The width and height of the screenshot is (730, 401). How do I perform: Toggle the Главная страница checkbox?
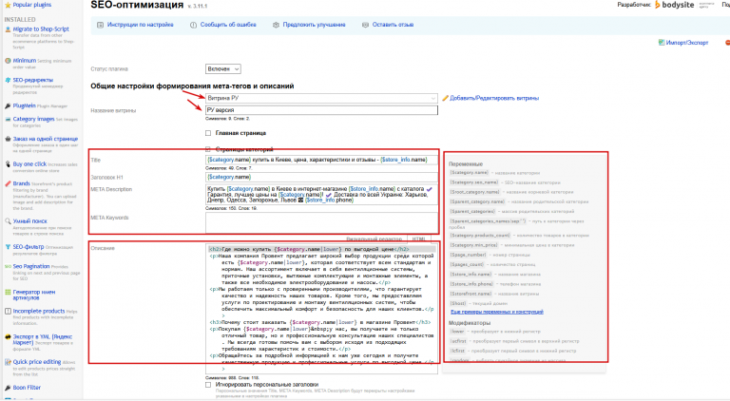[208, 133]
